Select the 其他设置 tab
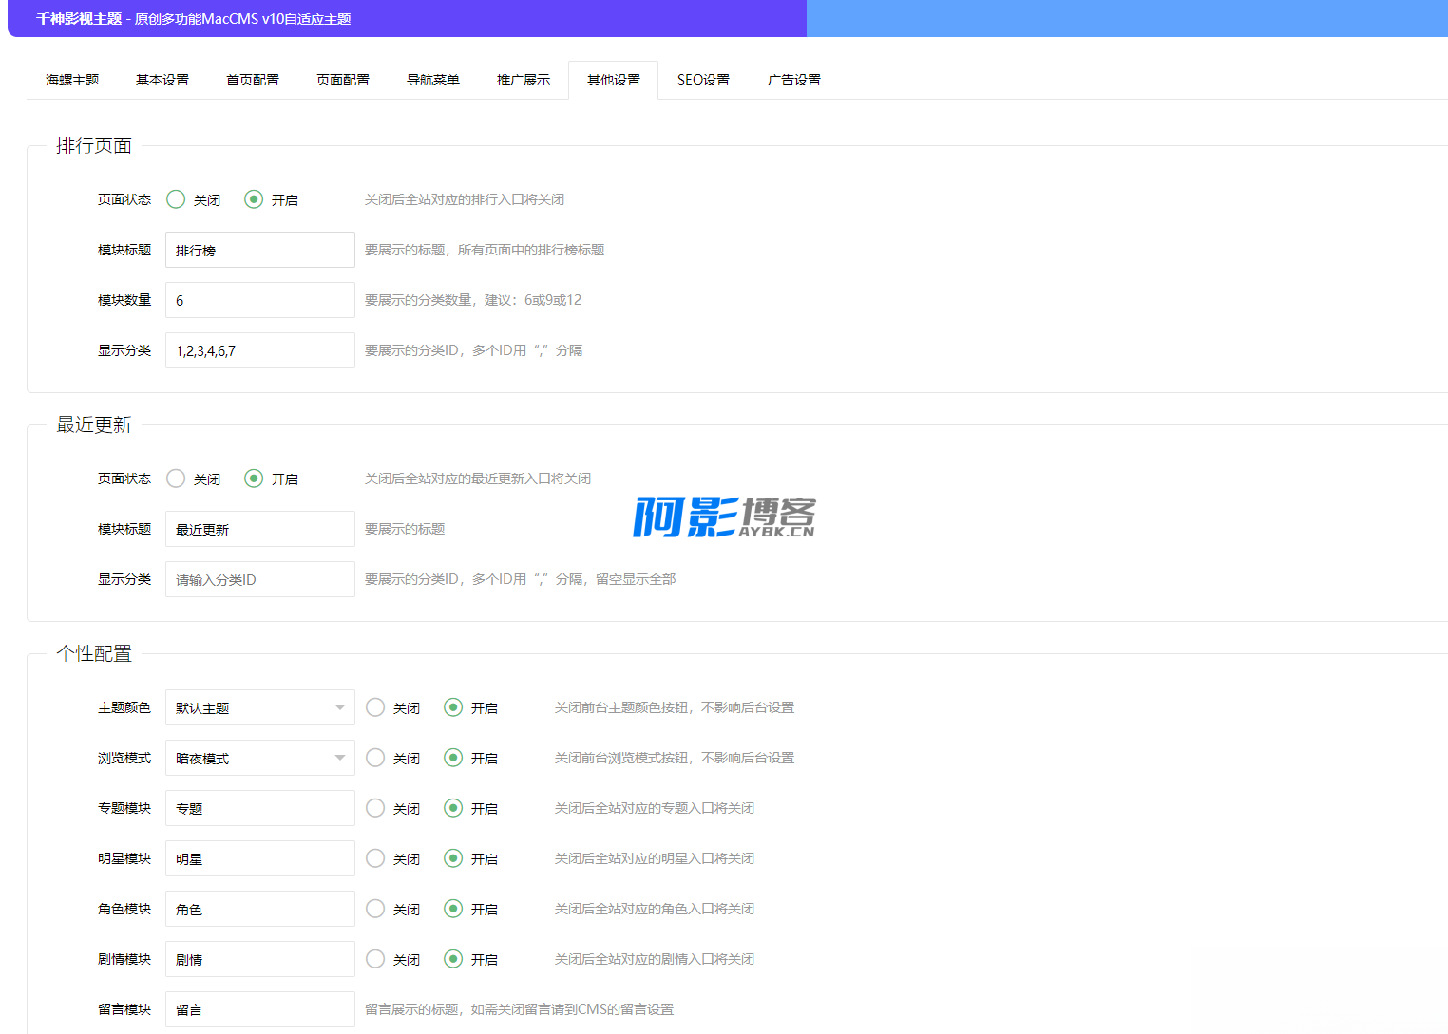Image resolution: width=1448 pixels, height=1034 pixels. [614, 80]
